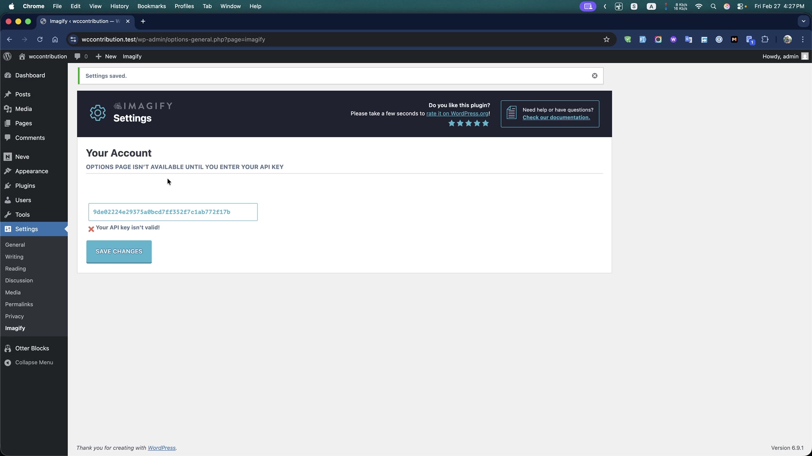Open the Plugins menu item
The height and width of the screenshot is (456, 812).
[x=25, y=186]
